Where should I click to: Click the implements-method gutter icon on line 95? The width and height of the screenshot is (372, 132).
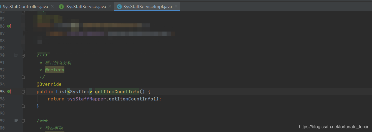click(9, 91)
